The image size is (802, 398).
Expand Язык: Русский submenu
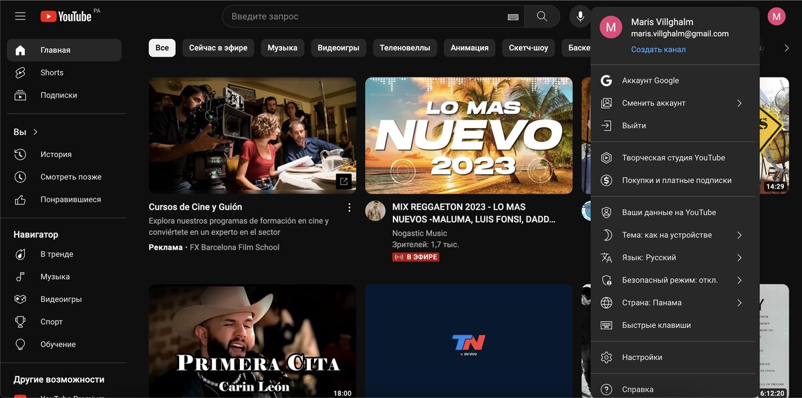(675, 258)
